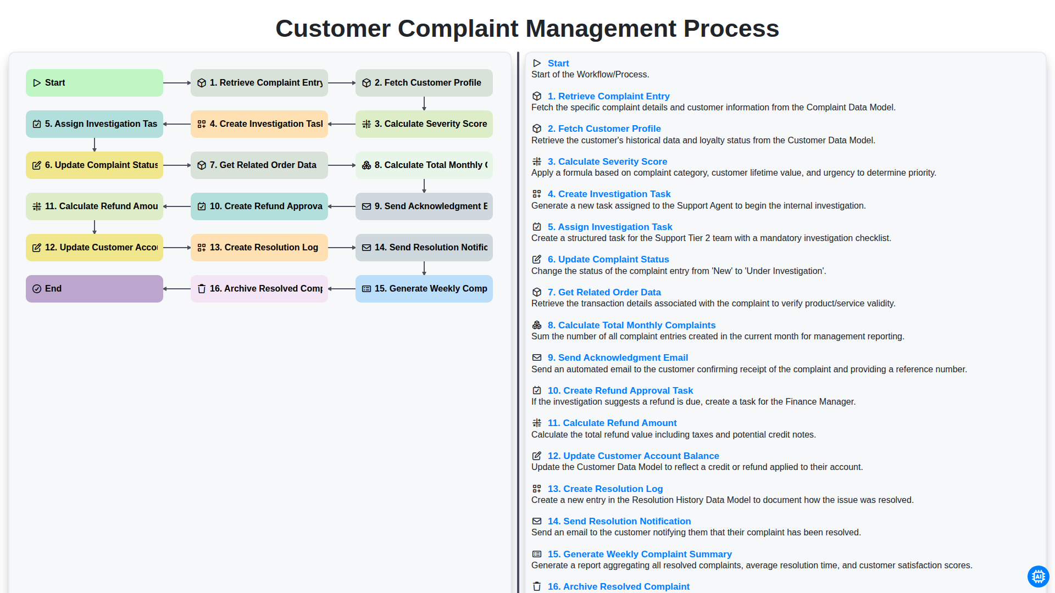Open the 13. Create Resolution Log link

[605, 489]
